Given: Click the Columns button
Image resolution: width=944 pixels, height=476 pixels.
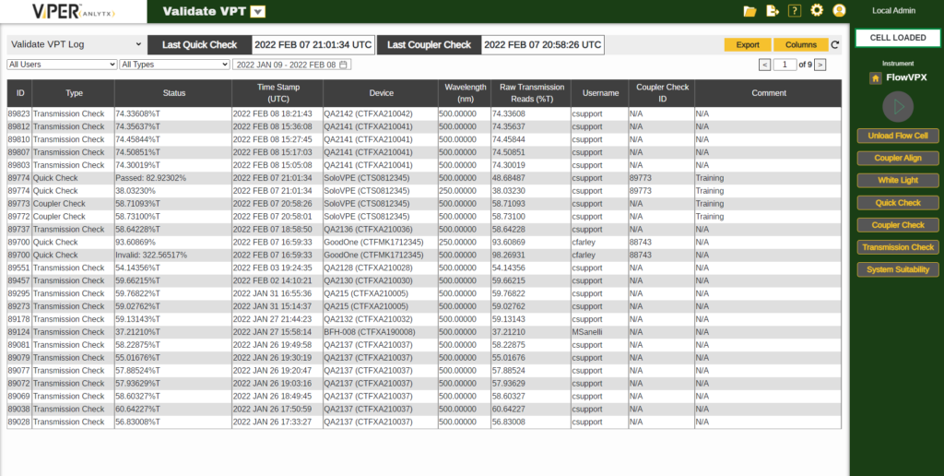Looking at the screenshot, I should pyautogui.click(x=800, y=44).
